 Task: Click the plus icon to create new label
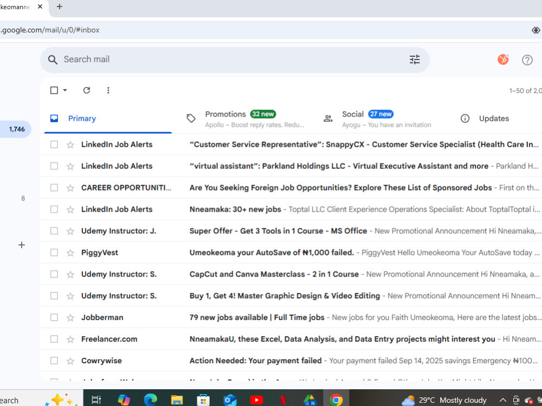click(x=22, y=245)
